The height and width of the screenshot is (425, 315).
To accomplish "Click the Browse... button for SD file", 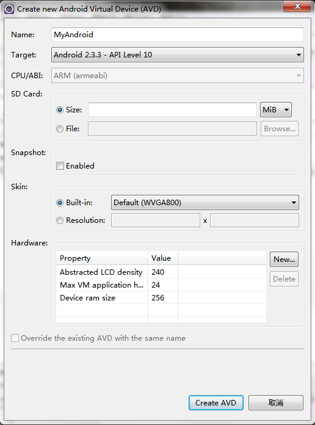I will pyautogui.click(x=280, y=129).
